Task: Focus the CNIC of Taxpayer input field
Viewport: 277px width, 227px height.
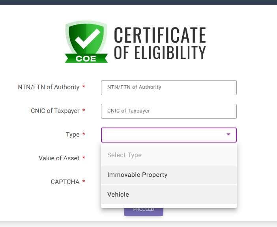Action: (x=169, y=111)
